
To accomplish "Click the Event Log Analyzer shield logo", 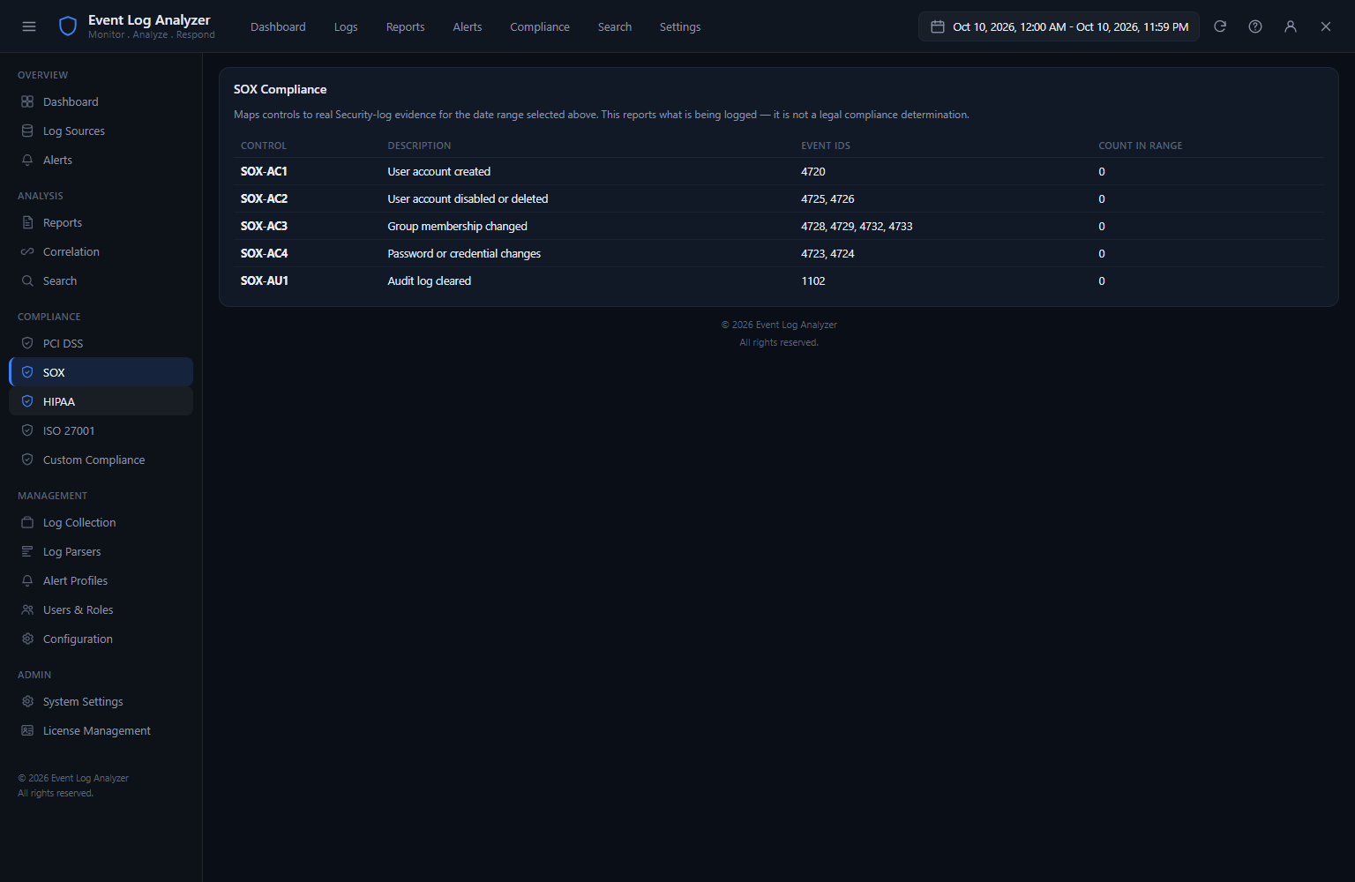I will pyautogui.click(x=68, y=26).
